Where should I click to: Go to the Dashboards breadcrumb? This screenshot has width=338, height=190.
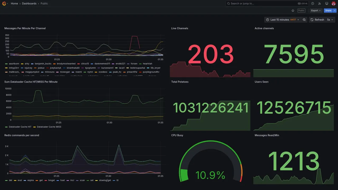coord(29,3)
